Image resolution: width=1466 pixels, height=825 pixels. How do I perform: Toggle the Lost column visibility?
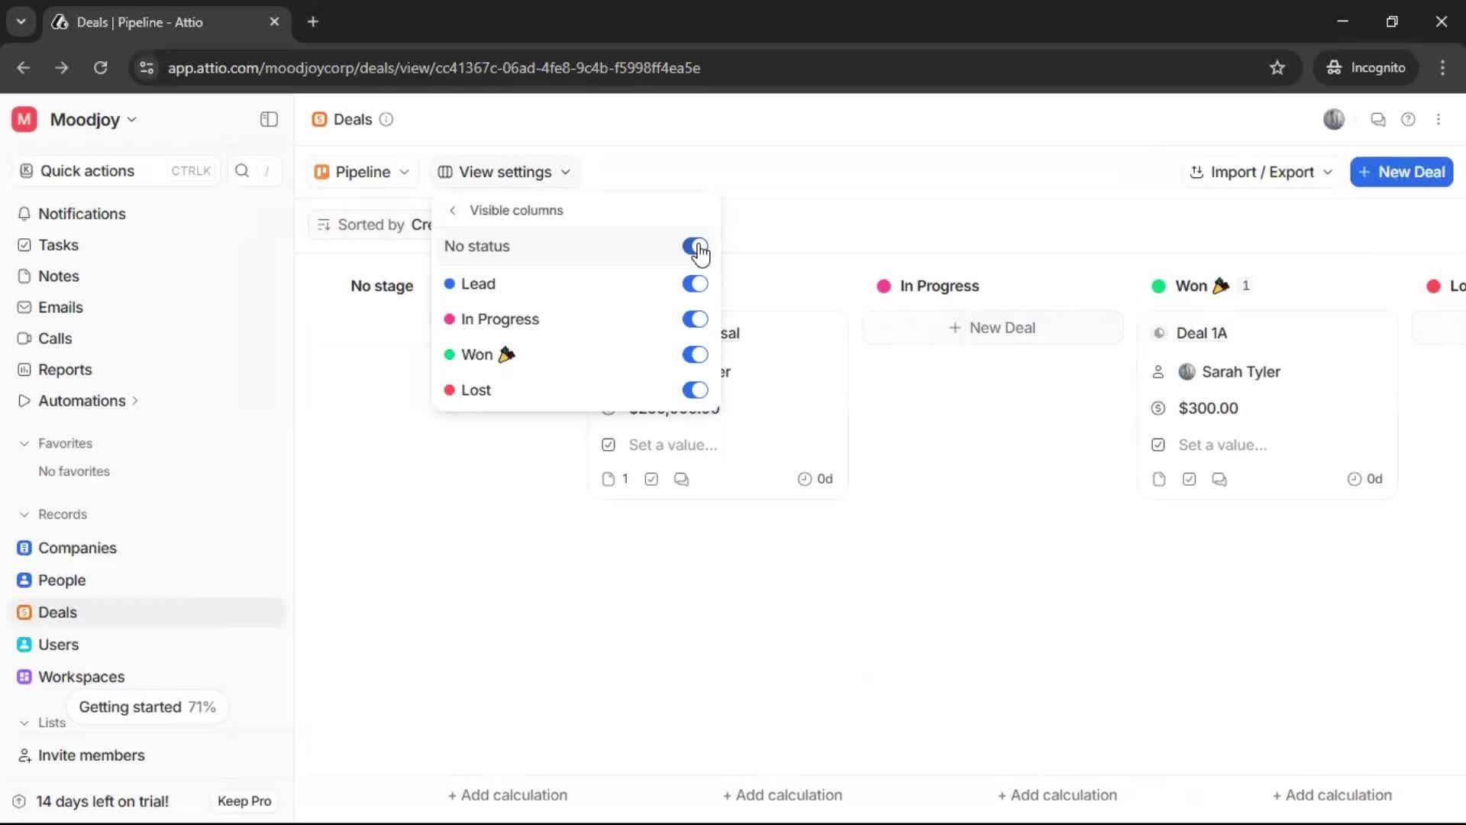pyautogui.click(x=694, y=390)
